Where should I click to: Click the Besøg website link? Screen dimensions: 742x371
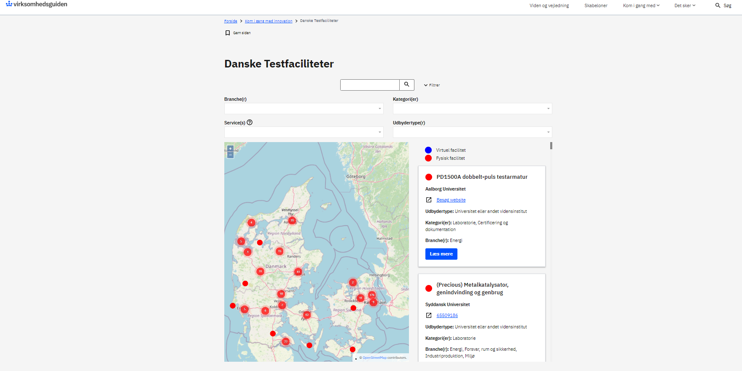click(x=451, y=200)
